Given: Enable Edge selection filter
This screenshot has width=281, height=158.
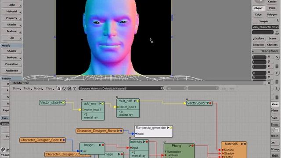Looking at the screenshot, I should point(258,14).
